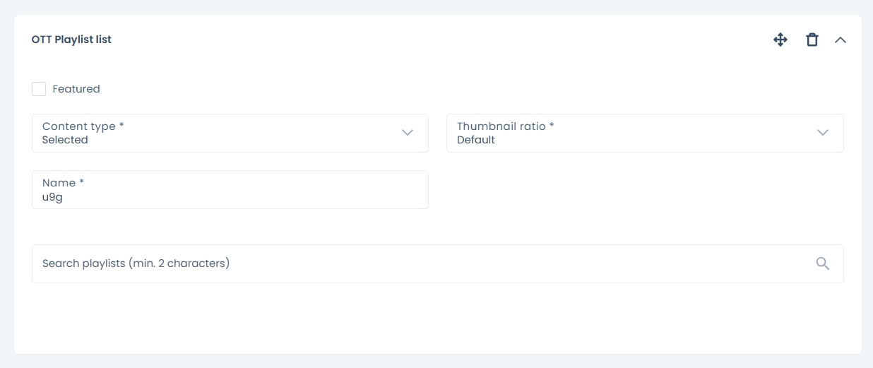Click the Featured checkbox label text
The height and width of the screenshot is (368, 873).
[76, 89]
